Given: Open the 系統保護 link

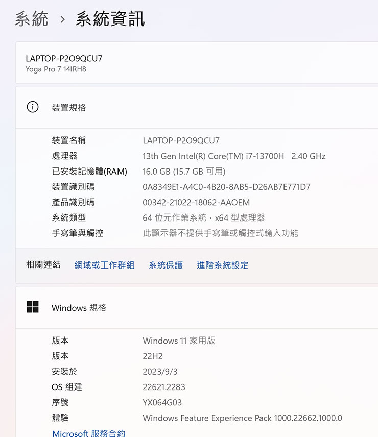Looking at the screenshot, I should pos(166,265).
